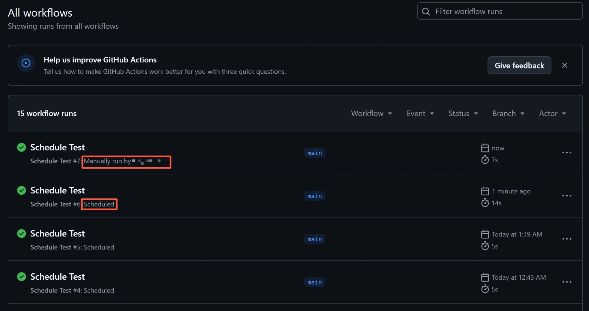Click the '15 workflow runs' count text
Image resolution: width=589 pixels, height=311 pixels.
(47, 113)
